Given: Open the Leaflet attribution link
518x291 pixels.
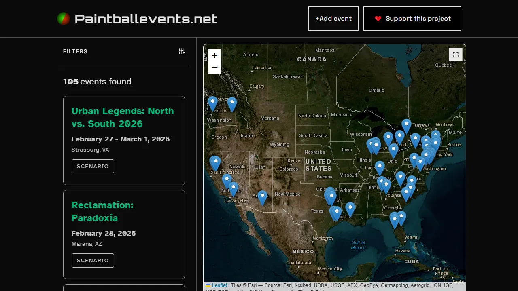Looking at the screenshot, I should [x=220, y=285].
